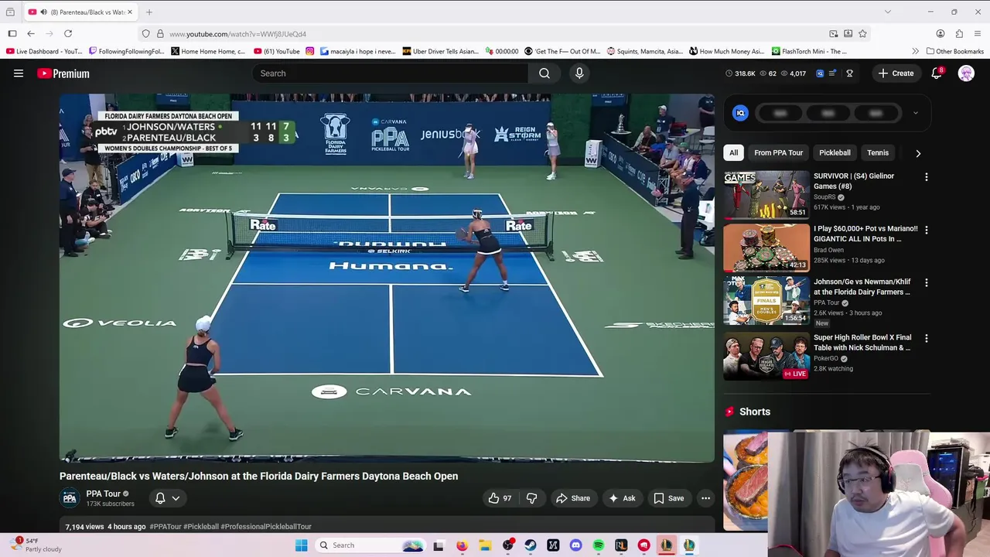Click the #Pickleball hashtag link

[x=201, y=527]
